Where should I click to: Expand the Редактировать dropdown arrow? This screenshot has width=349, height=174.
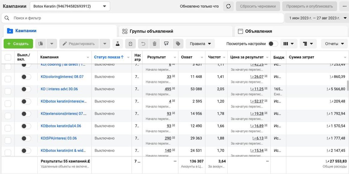click(x=105, y=44)
